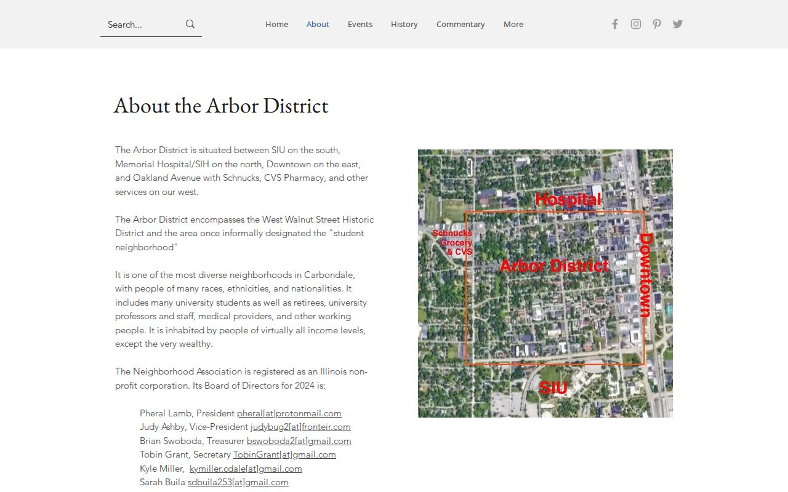Click the sdbuila253[at]gmail.com email link
788x492 pixels.
(x=238, y=482)
